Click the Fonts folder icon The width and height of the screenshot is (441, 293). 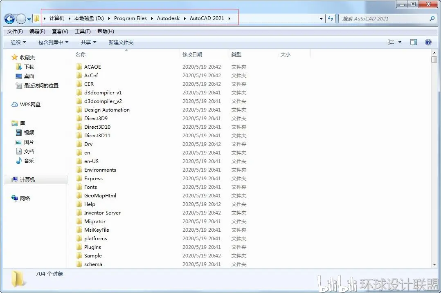[x=79, y=187]
